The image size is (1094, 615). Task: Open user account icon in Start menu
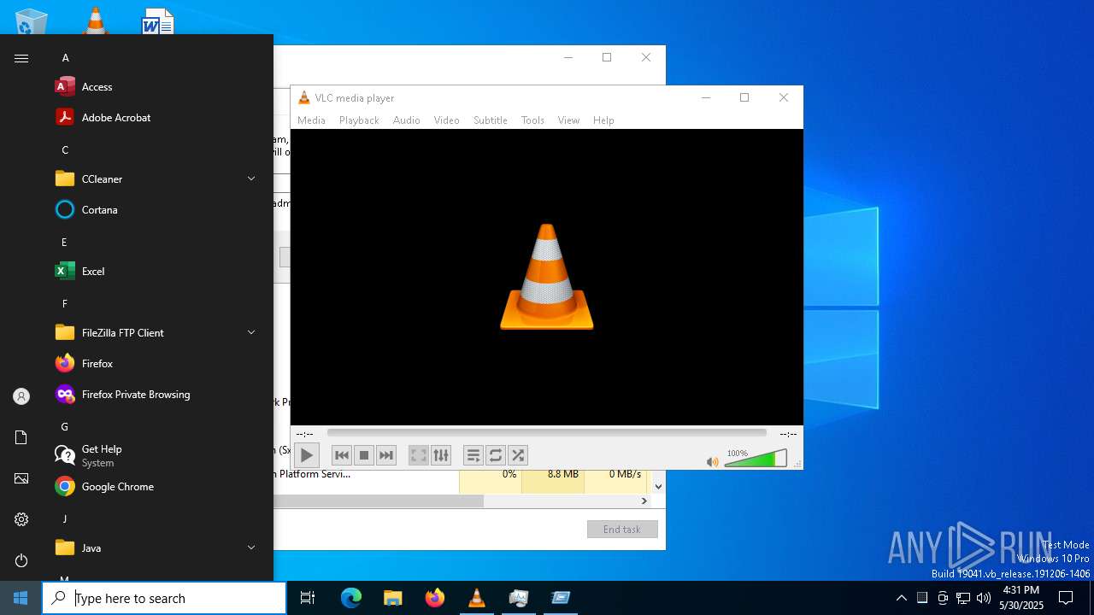pyautogui.click(x=21, y=396)
